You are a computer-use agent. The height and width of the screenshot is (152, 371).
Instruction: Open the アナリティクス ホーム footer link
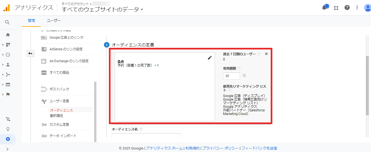(165, 148)
